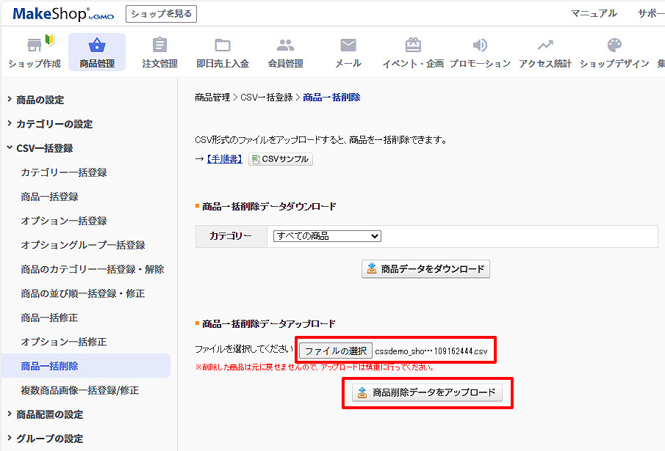Expand 商品の設定 in the sidebar
This screenshot has height=451, width=665.
40,100
